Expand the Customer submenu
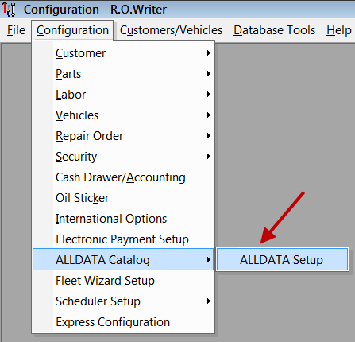Image resolution: width=355 pixels, height=342 pixels. [x=123, y=53]
